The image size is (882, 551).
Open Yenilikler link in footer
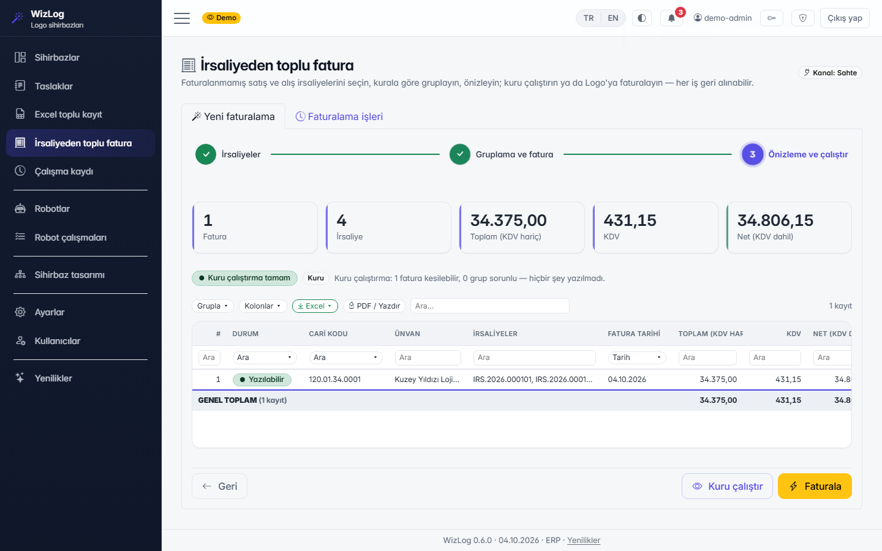click(584, 541)
